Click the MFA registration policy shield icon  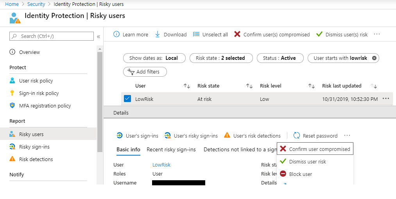tap(12, 106)
